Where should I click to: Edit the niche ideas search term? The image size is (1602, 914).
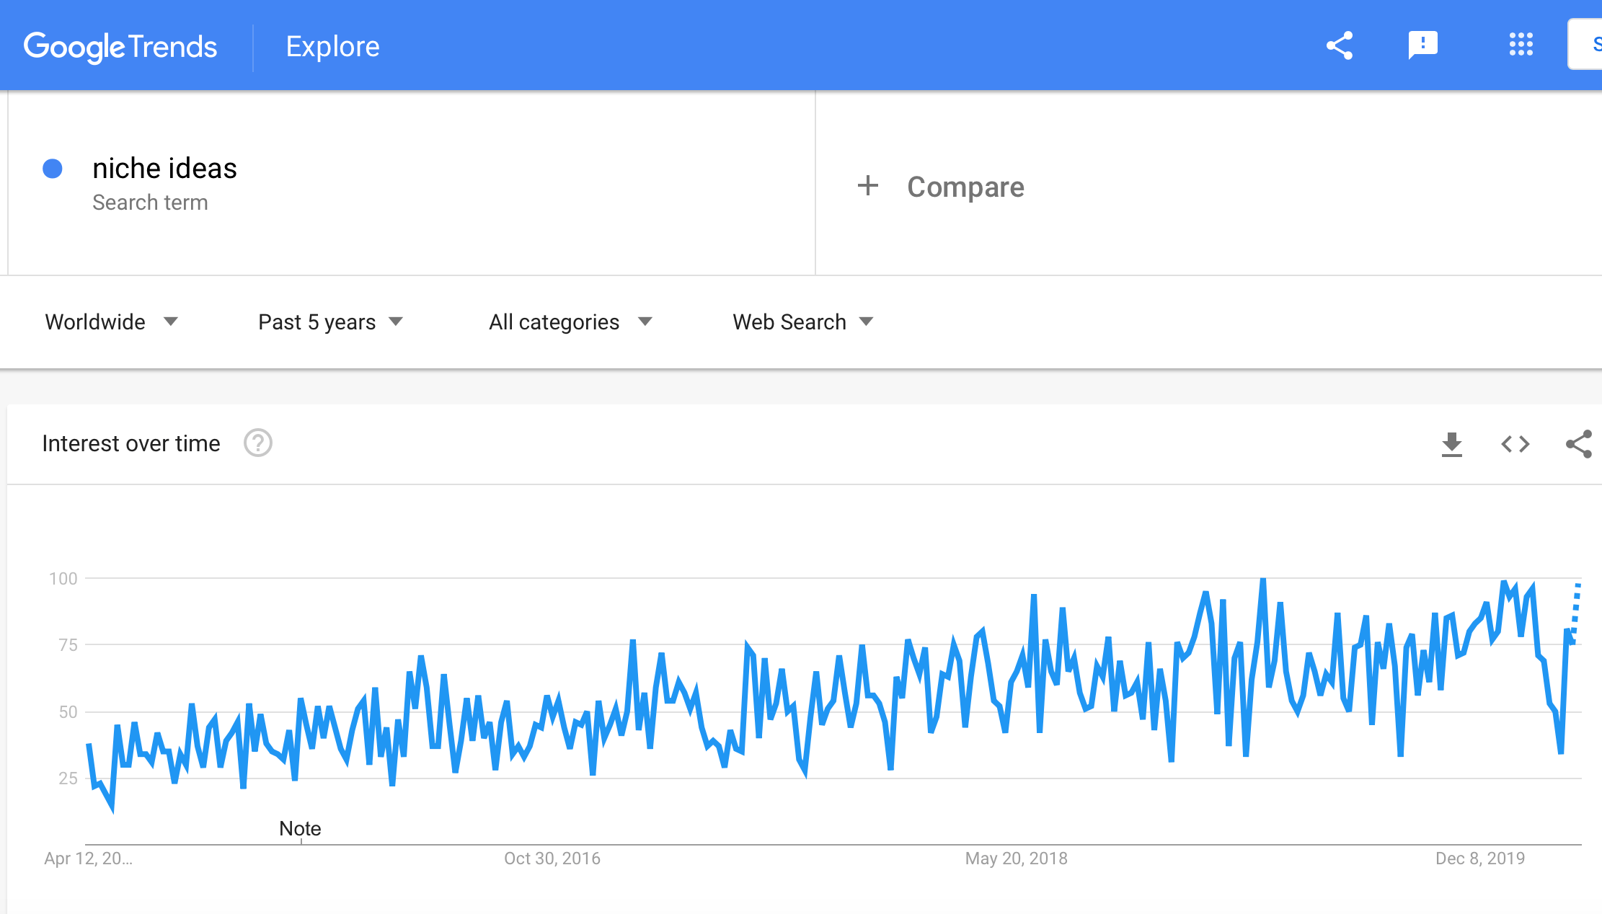point(164,168)
